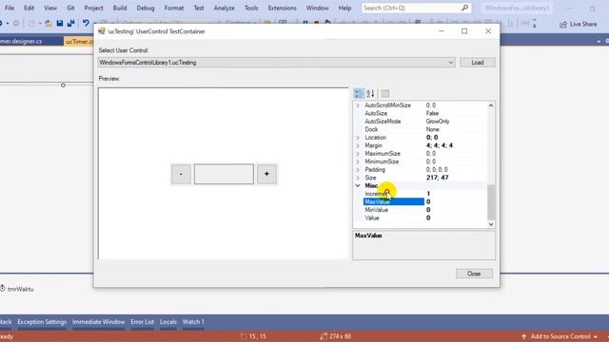Image resolution: width=609 pixels, height=342 pixels.
Task: Close the TestContainer window with X
Action: [x=488, y=31]
